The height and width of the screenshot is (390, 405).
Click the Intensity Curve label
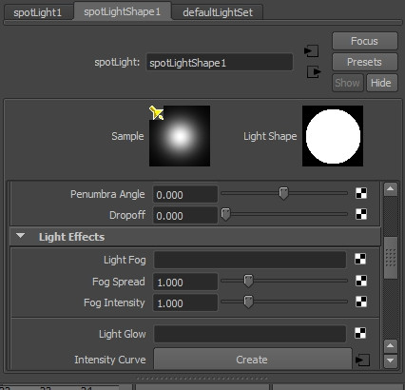pos(110,360)
